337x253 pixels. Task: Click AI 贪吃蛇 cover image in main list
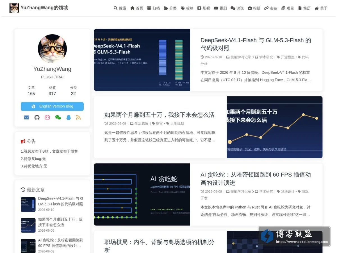tap(142, 194)
